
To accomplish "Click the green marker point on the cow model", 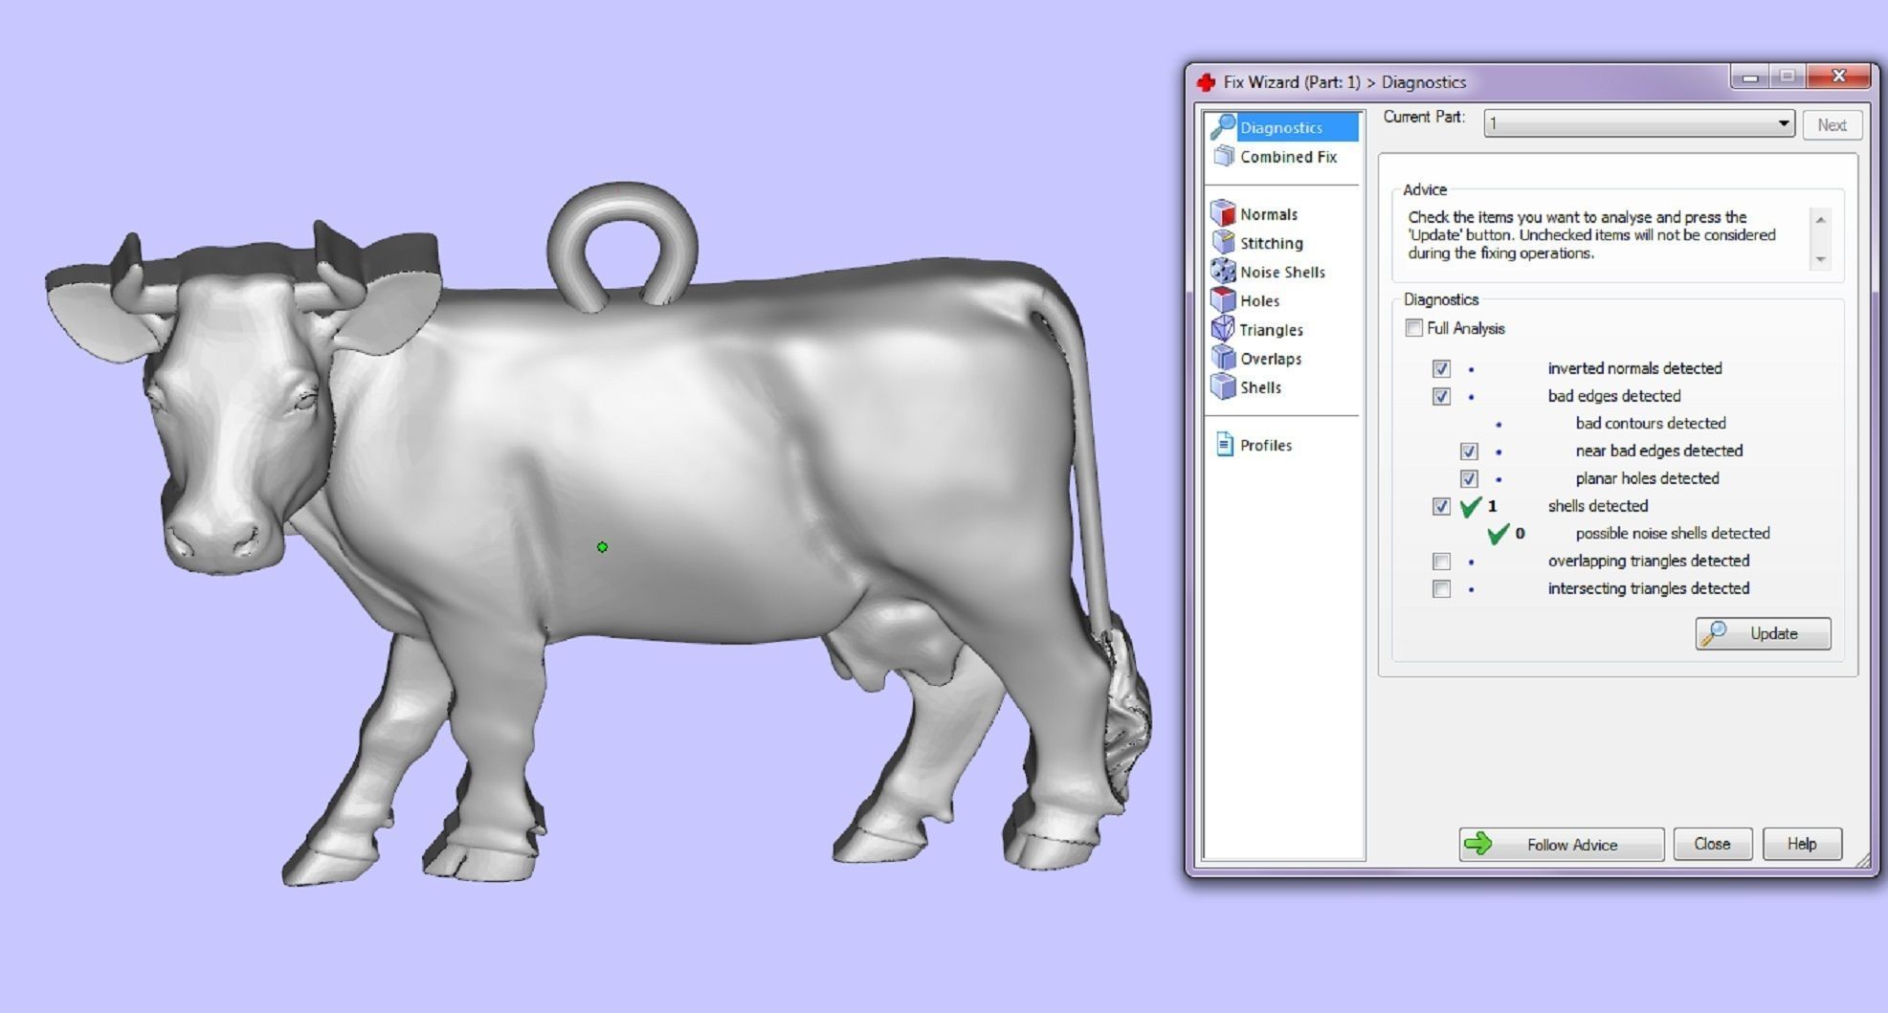I will [x=602, y=547].
